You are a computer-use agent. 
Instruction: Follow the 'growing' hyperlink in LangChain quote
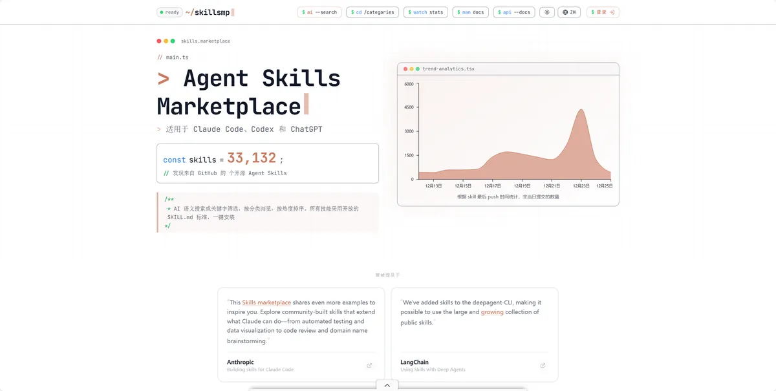pyautogui.click(x=491, y=312)
